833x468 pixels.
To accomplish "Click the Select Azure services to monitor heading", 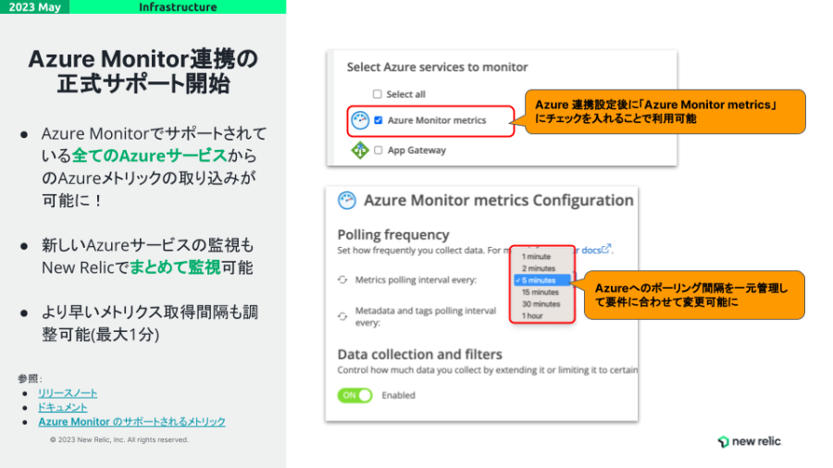I will 437,68.
